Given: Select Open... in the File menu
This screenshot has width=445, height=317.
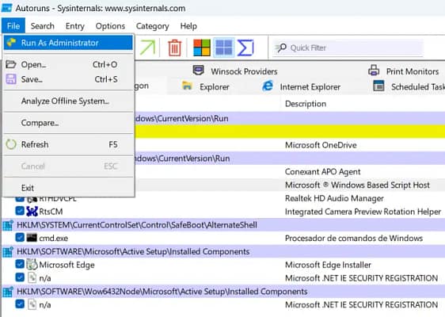Looking at the screenshot, I should click(68, 64).
